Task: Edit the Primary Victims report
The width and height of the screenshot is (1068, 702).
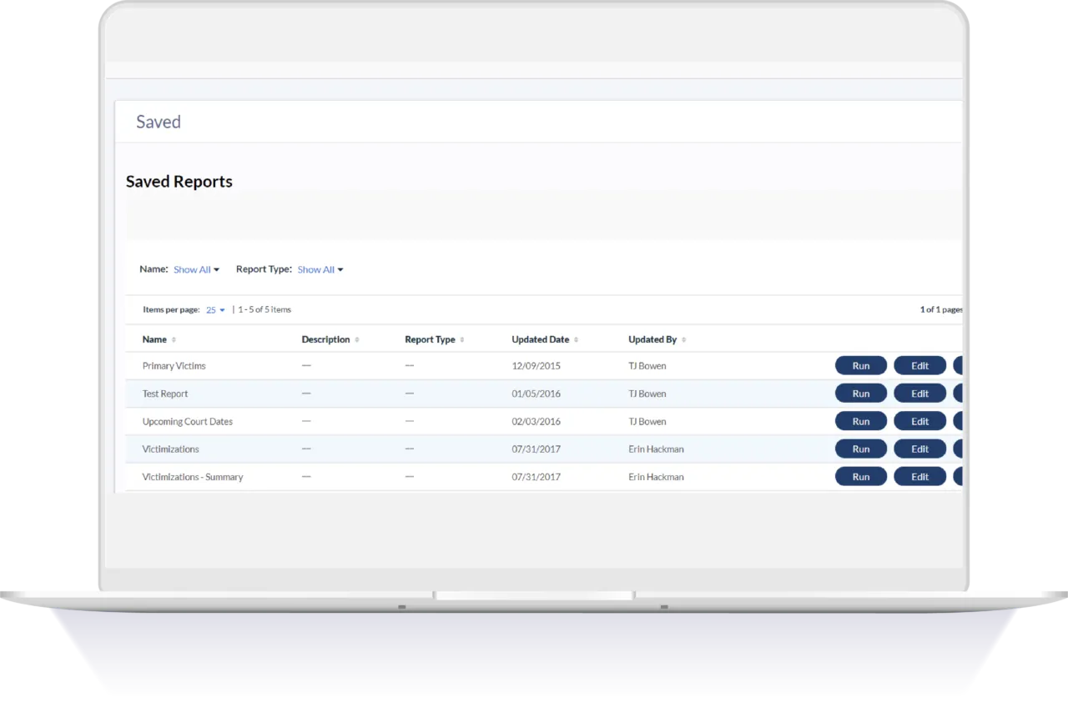Action: point(919,366)
